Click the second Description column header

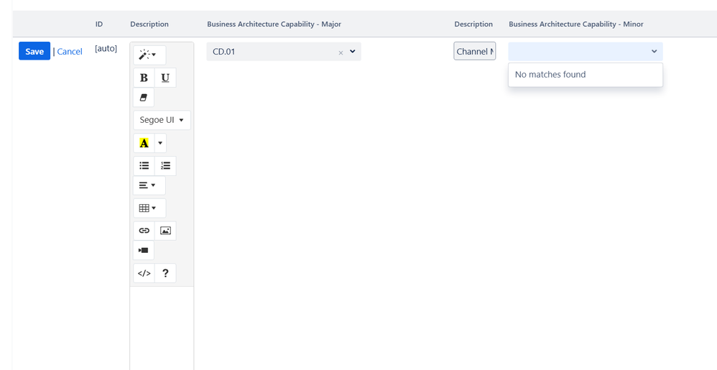[x=473, y=24]
